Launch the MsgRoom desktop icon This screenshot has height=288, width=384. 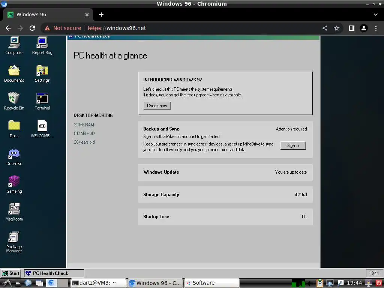pos(14,212)
